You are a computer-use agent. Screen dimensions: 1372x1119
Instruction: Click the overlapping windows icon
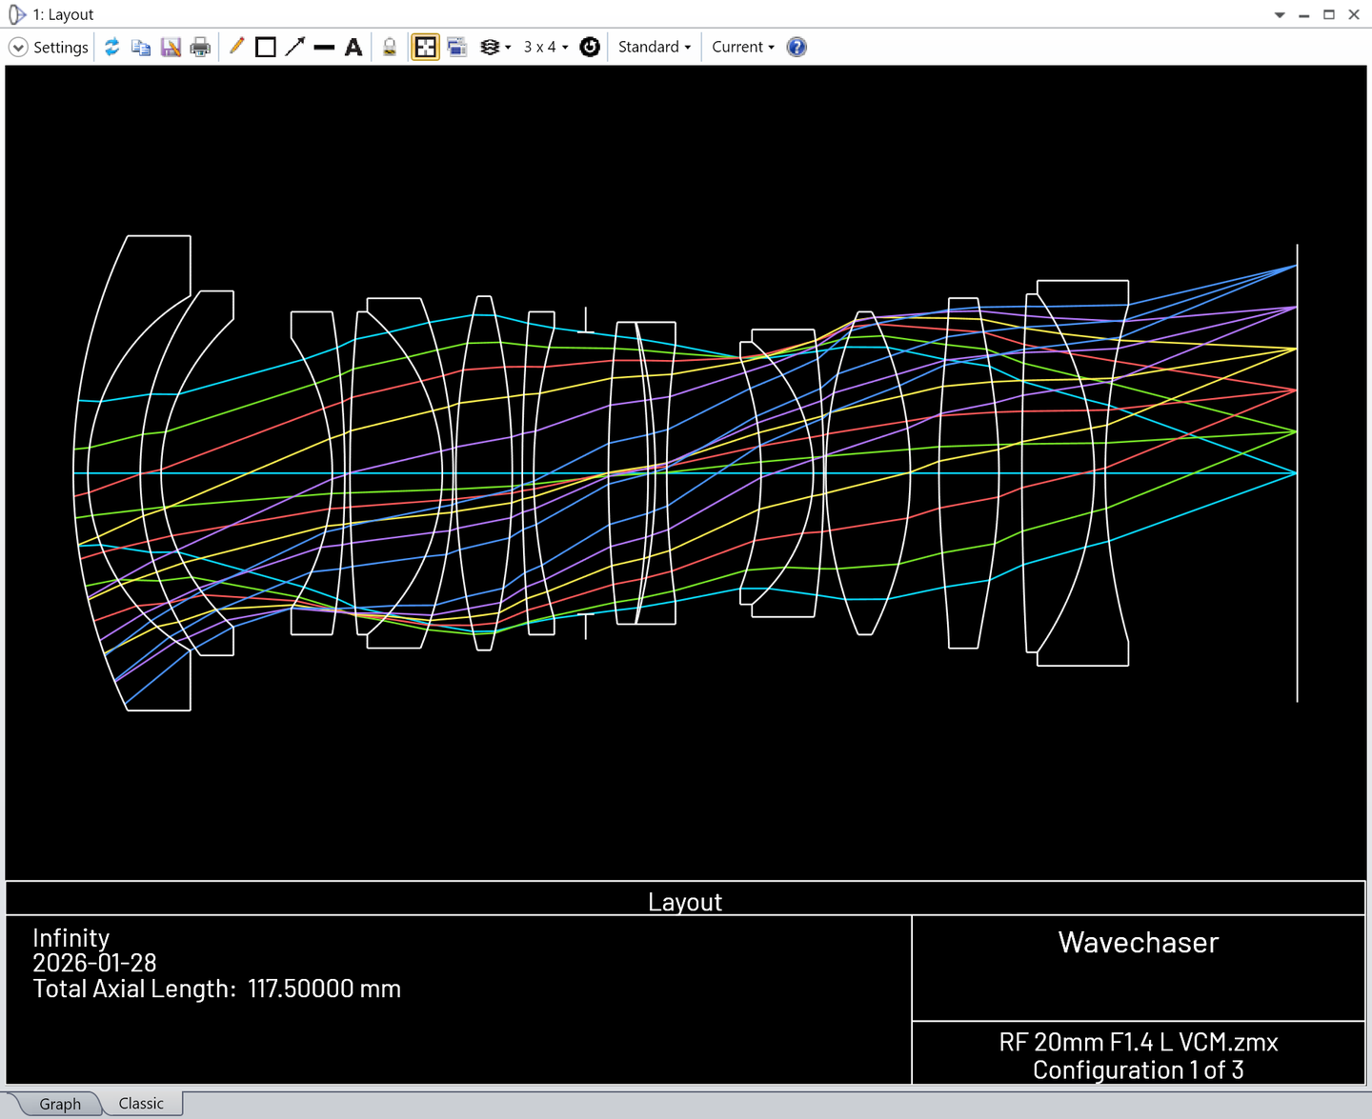click(457, 47)
